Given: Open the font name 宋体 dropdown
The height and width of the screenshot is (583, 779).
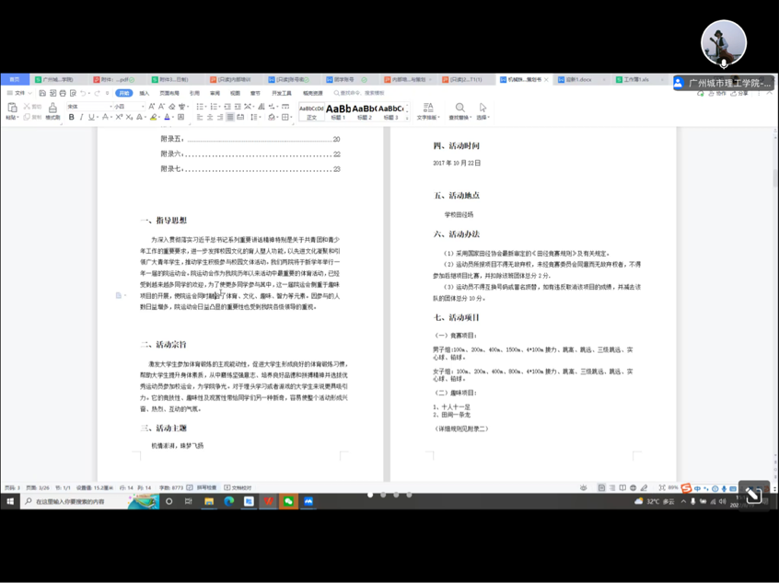Looking at the screenshot, I should tap(109, 106).
